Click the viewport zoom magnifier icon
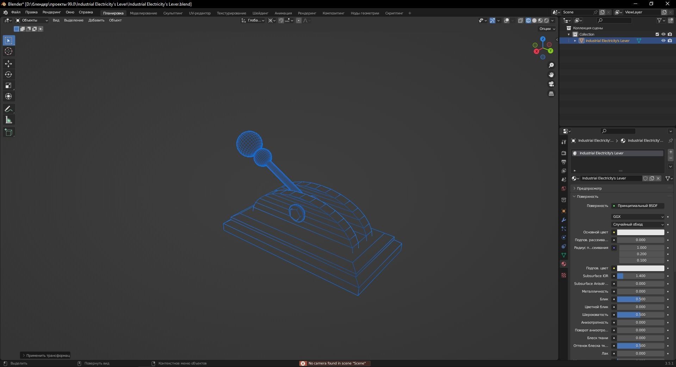The width and height of the screenshot is (676, 367). pyautogui.click(x=551, y=65)
